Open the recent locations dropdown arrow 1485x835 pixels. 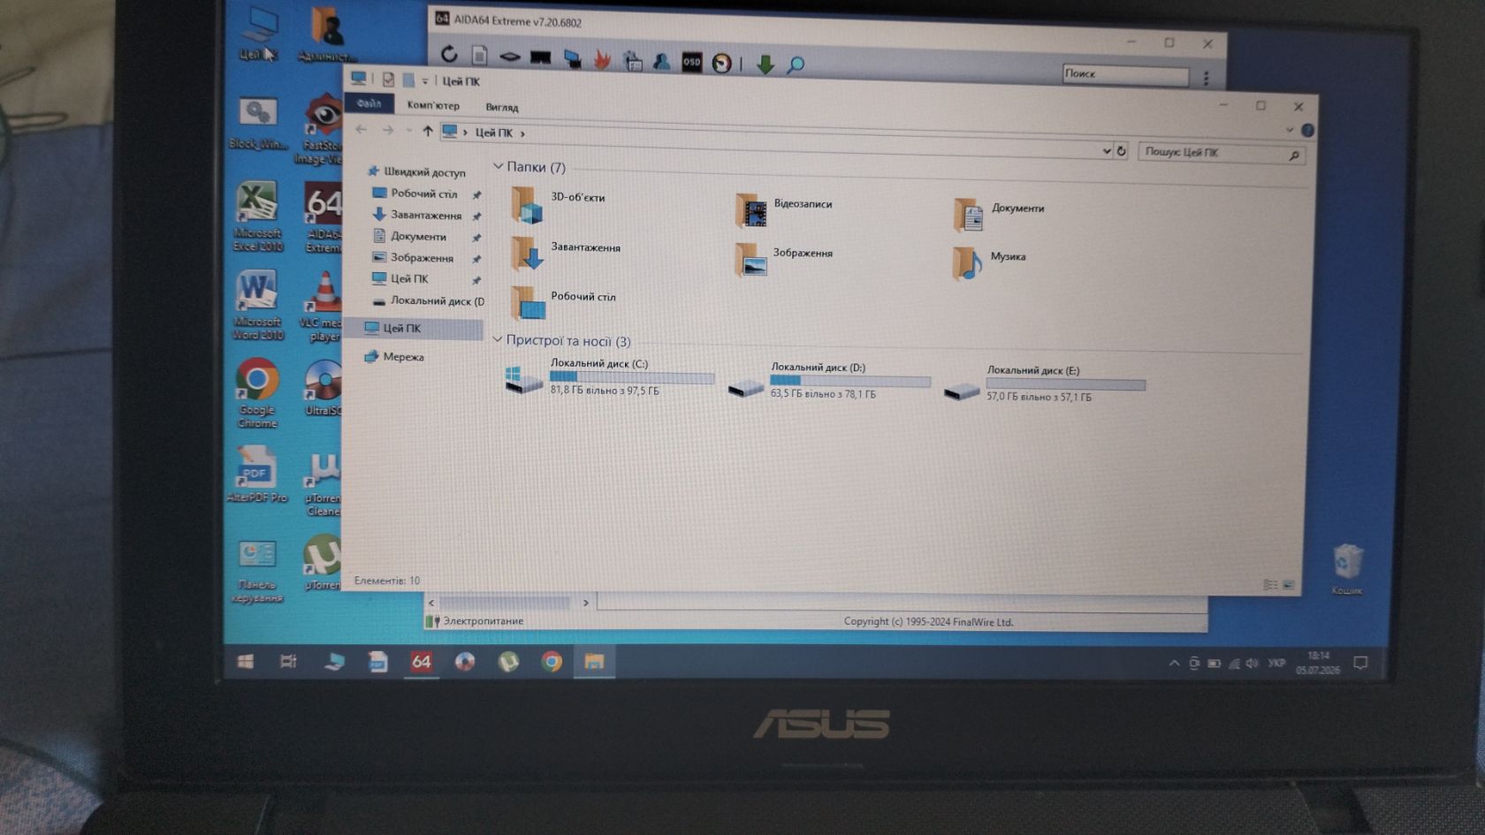click(408, 131)
